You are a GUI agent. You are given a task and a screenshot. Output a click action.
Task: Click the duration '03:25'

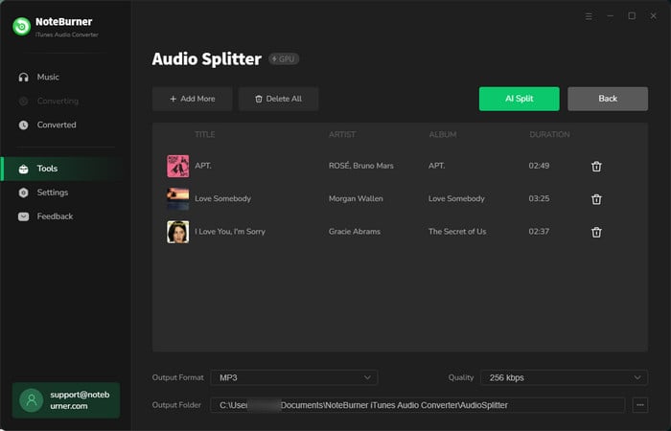pos(539,199)
